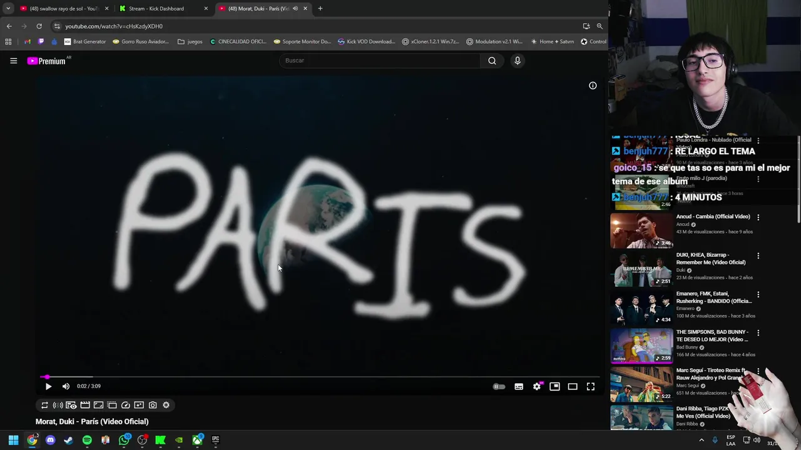
Task: Open a new browser tab
Action: click(320, 9)
